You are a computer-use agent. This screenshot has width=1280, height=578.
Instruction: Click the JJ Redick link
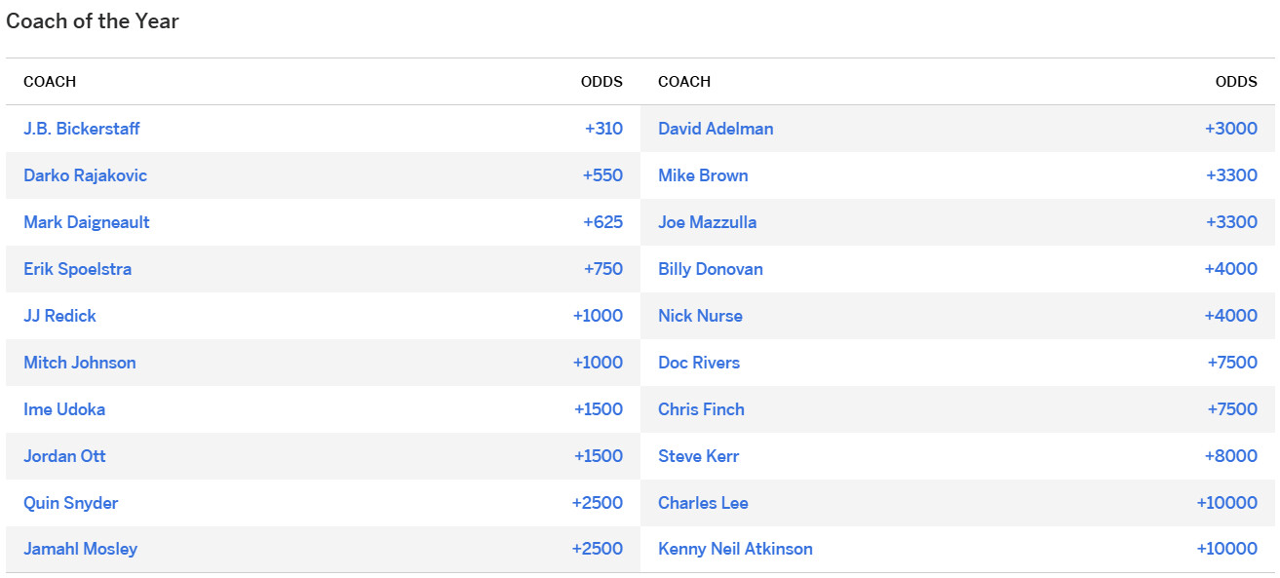[59, 316]
